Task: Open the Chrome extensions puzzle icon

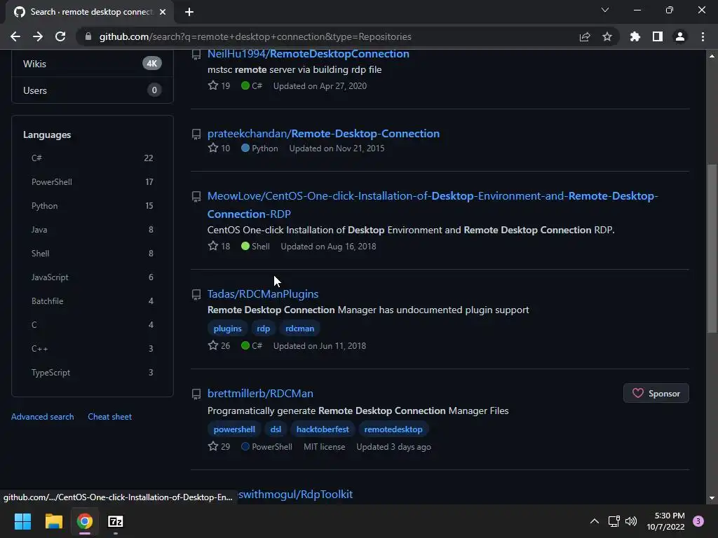Action: [x=635, y=36]
